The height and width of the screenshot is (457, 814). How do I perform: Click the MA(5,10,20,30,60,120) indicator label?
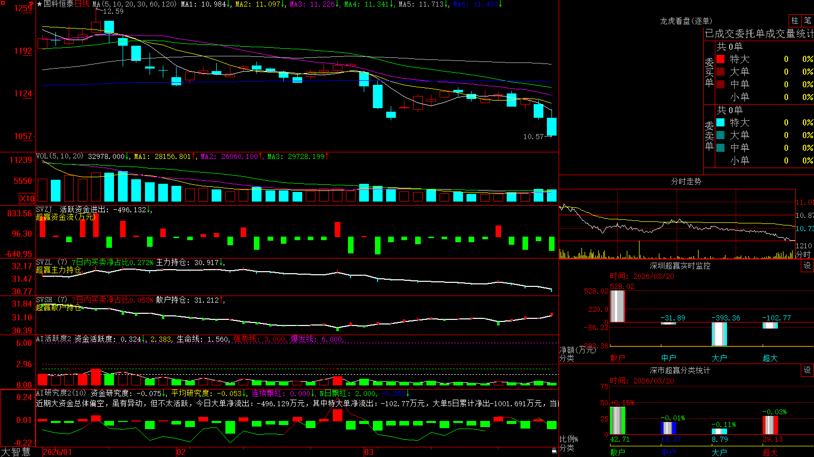134,4
